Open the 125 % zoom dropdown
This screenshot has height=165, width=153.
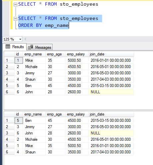coord(20,39)
